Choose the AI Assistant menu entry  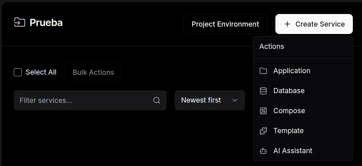pyautogui.click(x=293, y=151)
